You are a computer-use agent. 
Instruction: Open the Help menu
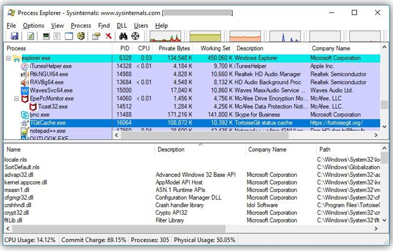click(x=161, y=25)
